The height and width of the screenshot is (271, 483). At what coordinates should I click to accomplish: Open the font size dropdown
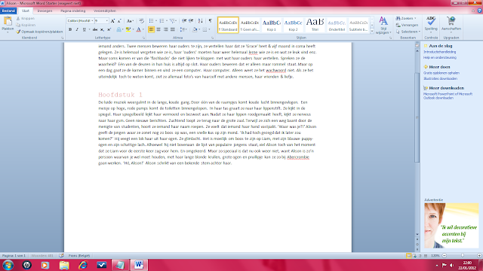107,21
